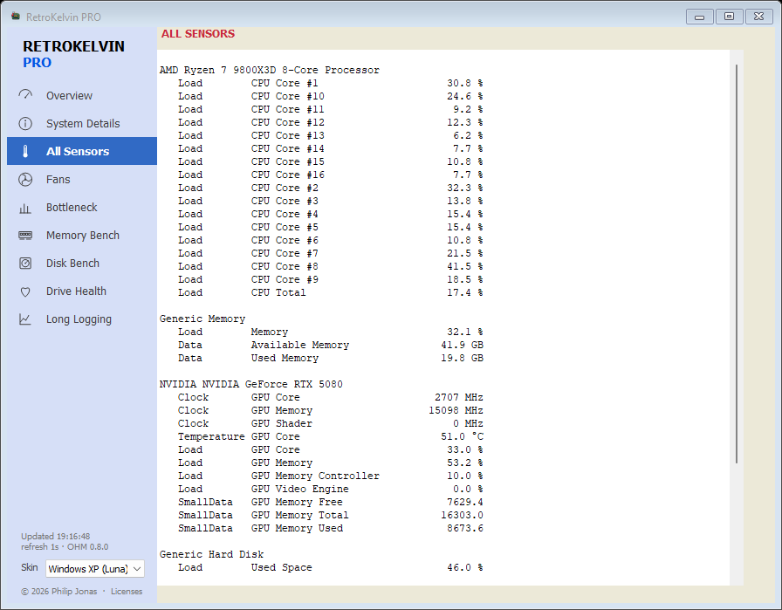This screenshot has width=782, height=610.
Task: Click the GPU Shader clock row
Action: [x=330, y=423]
